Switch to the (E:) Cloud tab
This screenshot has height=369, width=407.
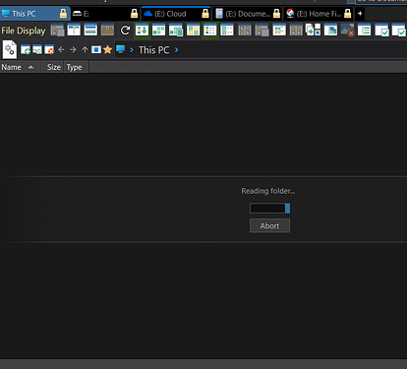(x=176, y=14)
